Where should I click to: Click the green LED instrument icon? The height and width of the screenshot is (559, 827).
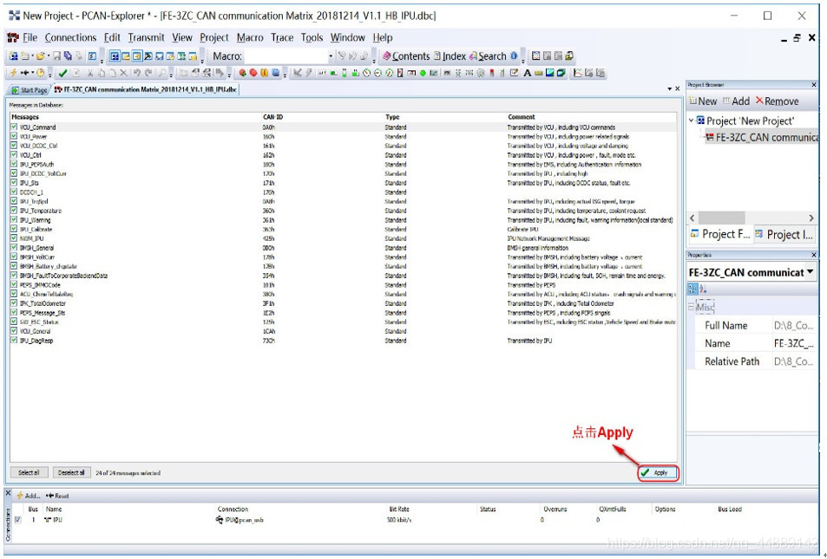click(423, 73)
